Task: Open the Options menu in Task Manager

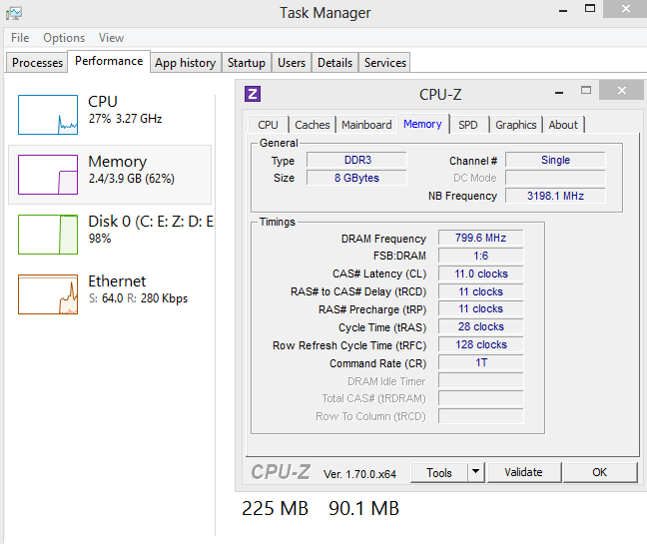Action: [x=64, y=38]
